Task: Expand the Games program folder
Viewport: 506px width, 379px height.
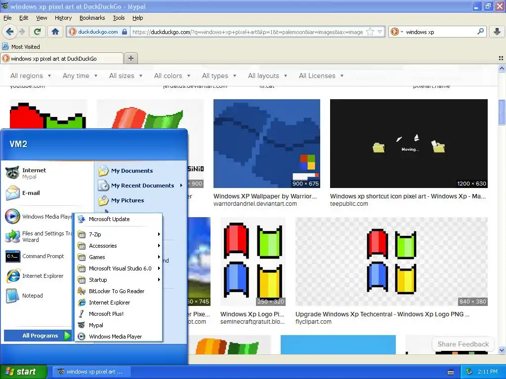Action: tap(119, 257)
